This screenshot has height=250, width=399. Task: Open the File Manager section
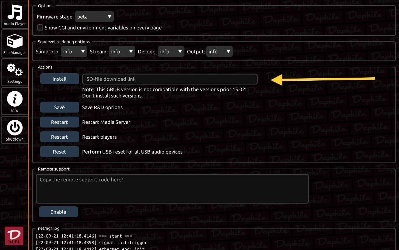(x=14, y=44)
